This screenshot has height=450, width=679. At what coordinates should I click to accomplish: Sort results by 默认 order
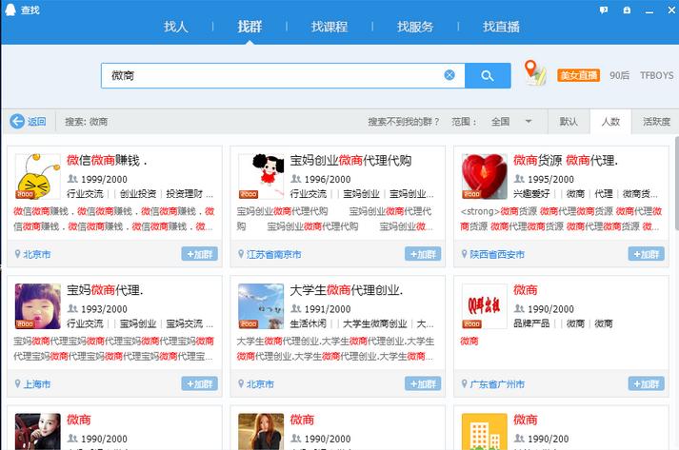569,122
